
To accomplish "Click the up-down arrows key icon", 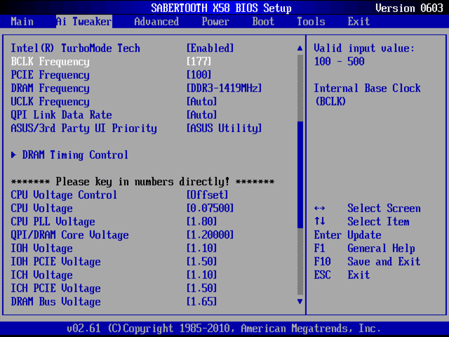I will click(x=319, y=221).
